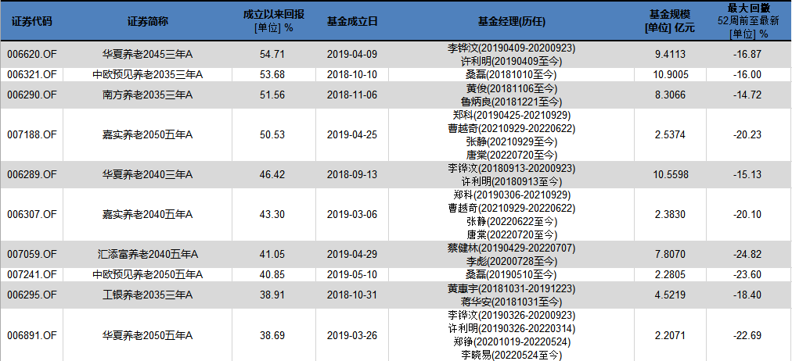The width and height of the screenshot is (792, 361).
Task: Click fund name 中欧预见养老2035三年A
Action: point(147,74)
